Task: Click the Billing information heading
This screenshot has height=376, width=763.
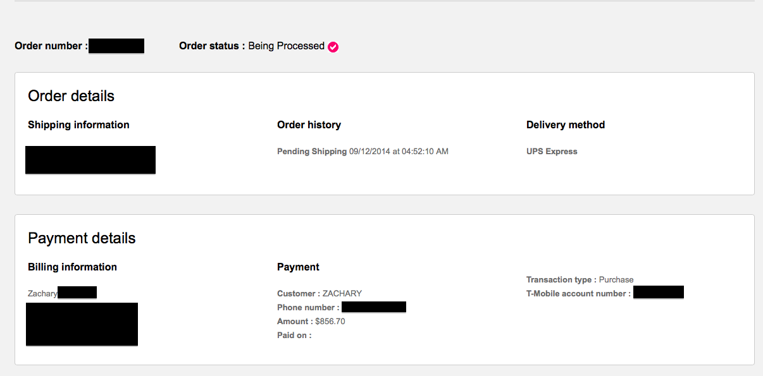Action: (x=72, y=267)
